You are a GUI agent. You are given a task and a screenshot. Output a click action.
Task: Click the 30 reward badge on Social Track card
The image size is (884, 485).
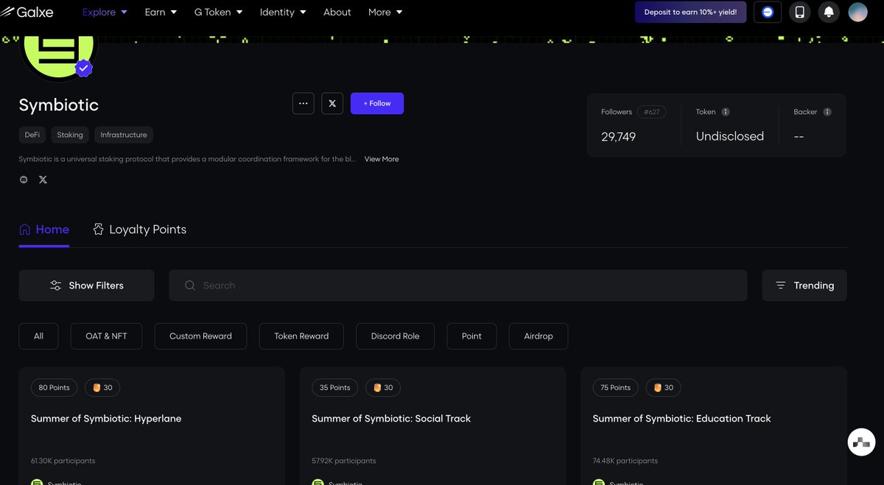click(x=383, y=388)
